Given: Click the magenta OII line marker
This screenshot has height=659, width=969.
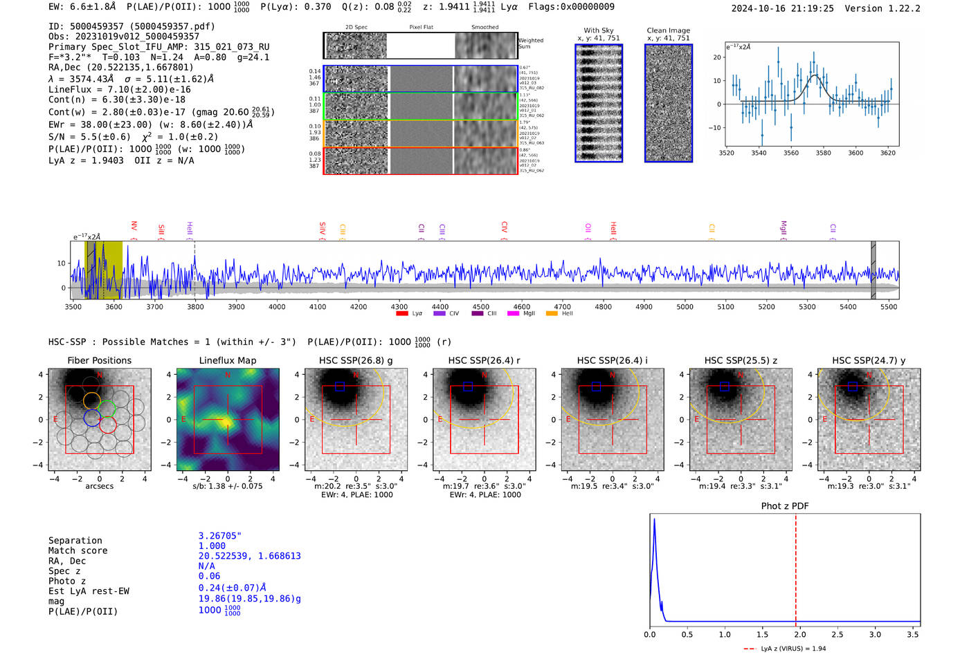Looking at the screenshot, I should point(588,229).
